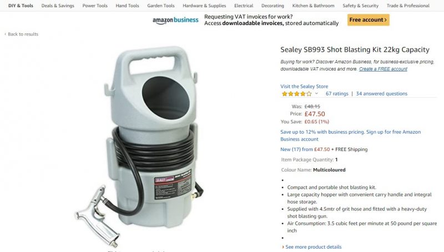
Task: Open the Power Tools menu
Action: (x=95, y=6)
